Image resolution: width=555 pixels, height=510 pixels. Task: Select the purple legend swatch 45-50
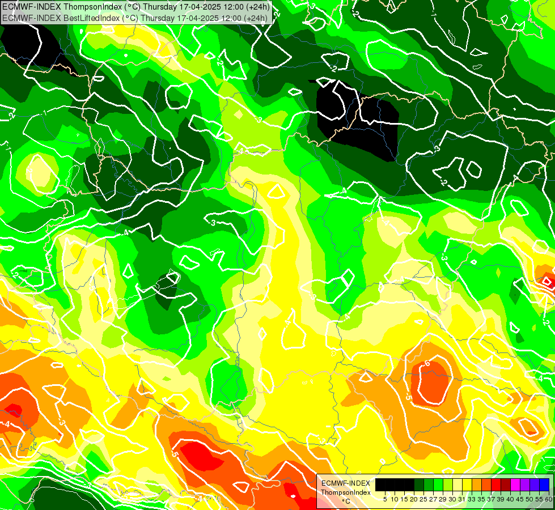pos(525,484)
